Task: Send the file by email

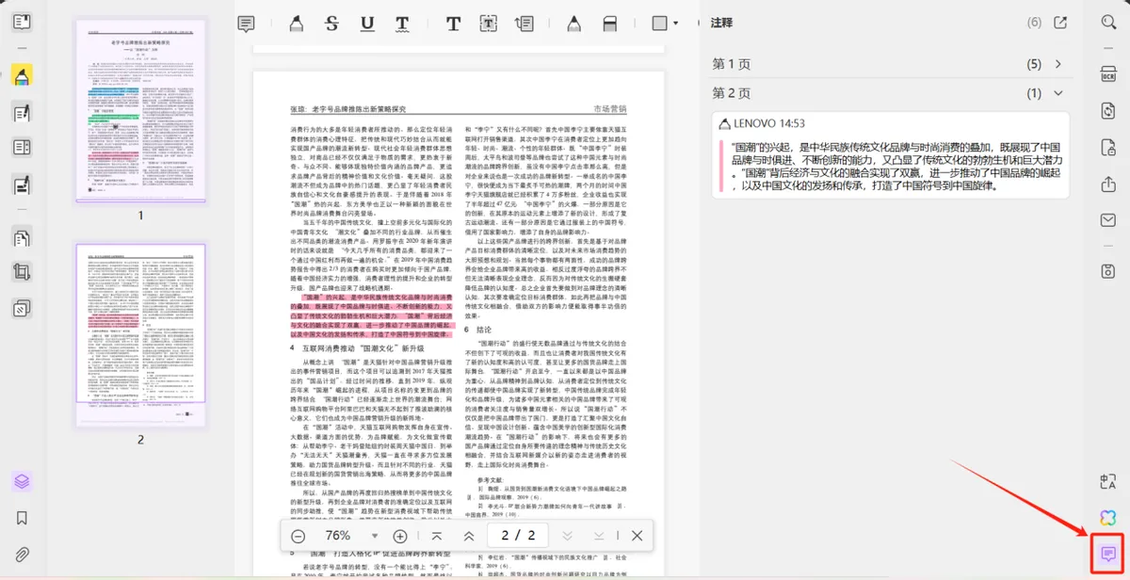Action: [1108, 219]
